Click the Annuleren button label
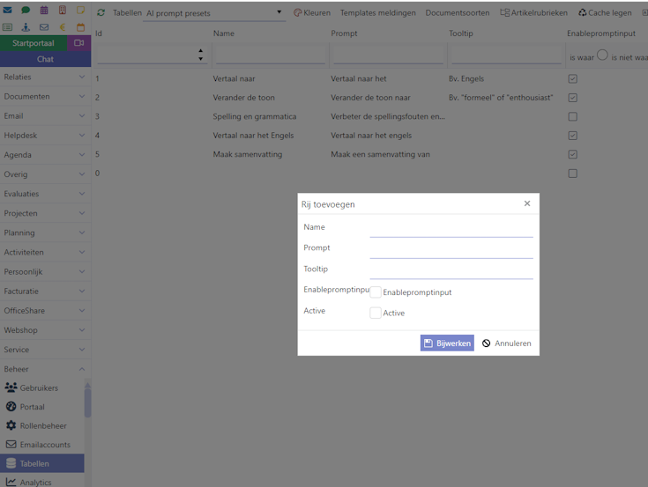 point(513,343)
